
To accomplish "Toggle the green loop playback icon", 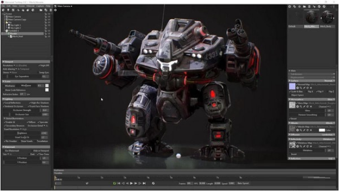I will [x=114, y=183].
